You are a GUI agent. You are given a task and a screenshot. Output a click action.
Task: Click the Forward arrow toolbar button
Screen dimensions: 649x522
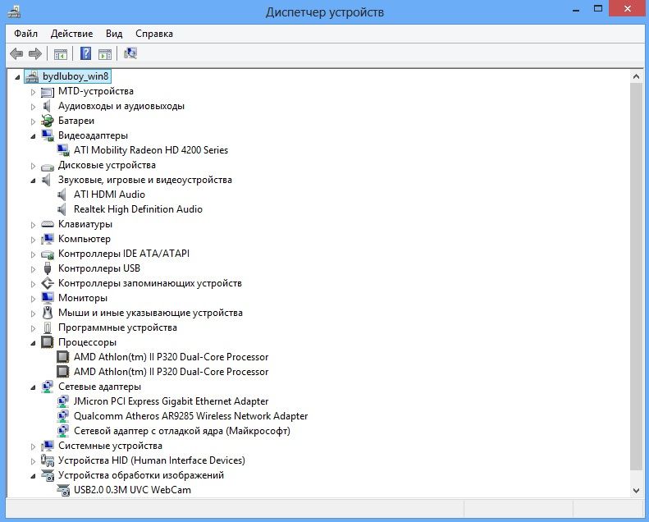tap(35, 53)
